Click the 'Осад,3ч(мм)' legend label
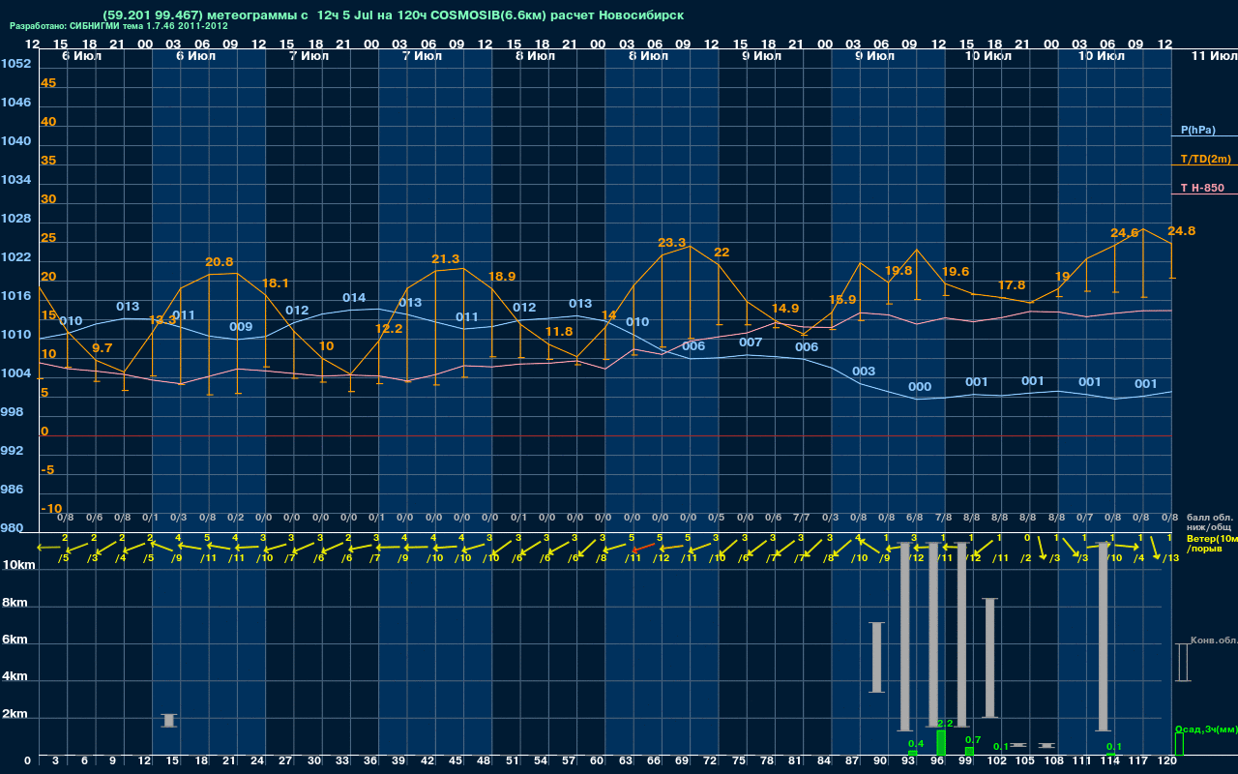Image resolution: width=1238 pixels, height=774 pixels. point(1206,729)
